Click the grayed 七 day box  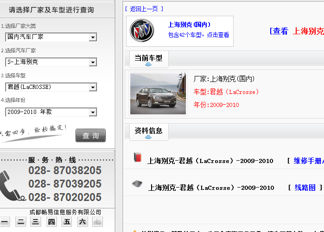tap(97, 222)
